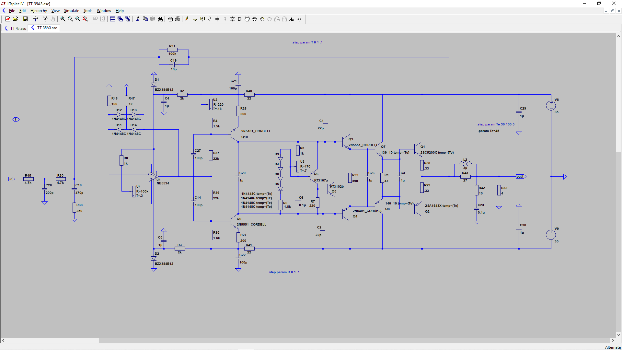Viewport: 622px width, 350px height.
Task: Click the horizontal scrollbar right arrow
Action: (613, 340)
